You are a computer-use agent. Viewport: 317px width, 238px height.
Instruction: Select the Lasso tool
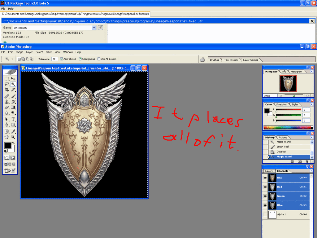[7, 84]
